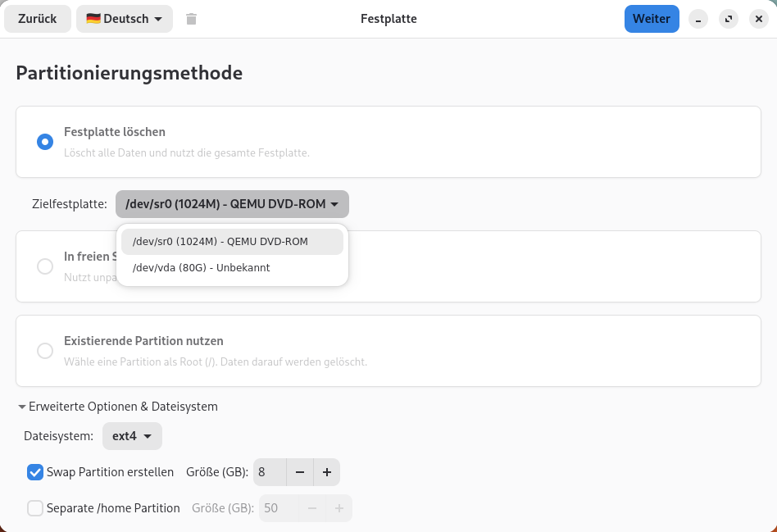This screenshot has height=532, width=777.
Task: Increase swap size with the plus button
Action: tap(326, 472)
